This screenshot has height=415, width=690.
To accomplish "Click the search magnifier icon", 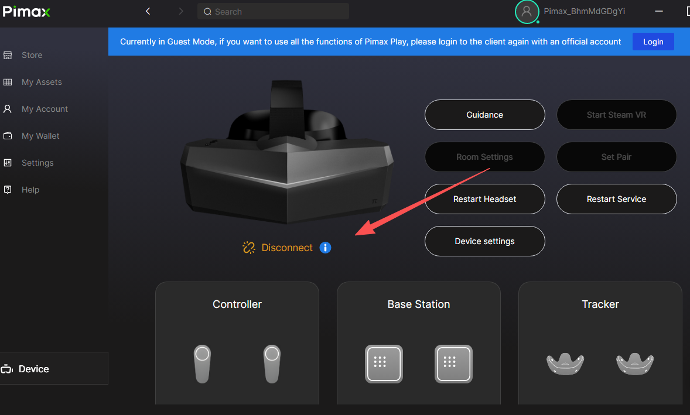I will [207, 12].
